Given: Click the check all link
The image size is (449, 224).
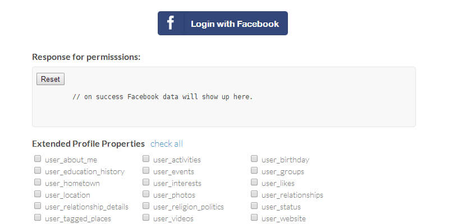Looking at the screenshot, I should point(167,143).
